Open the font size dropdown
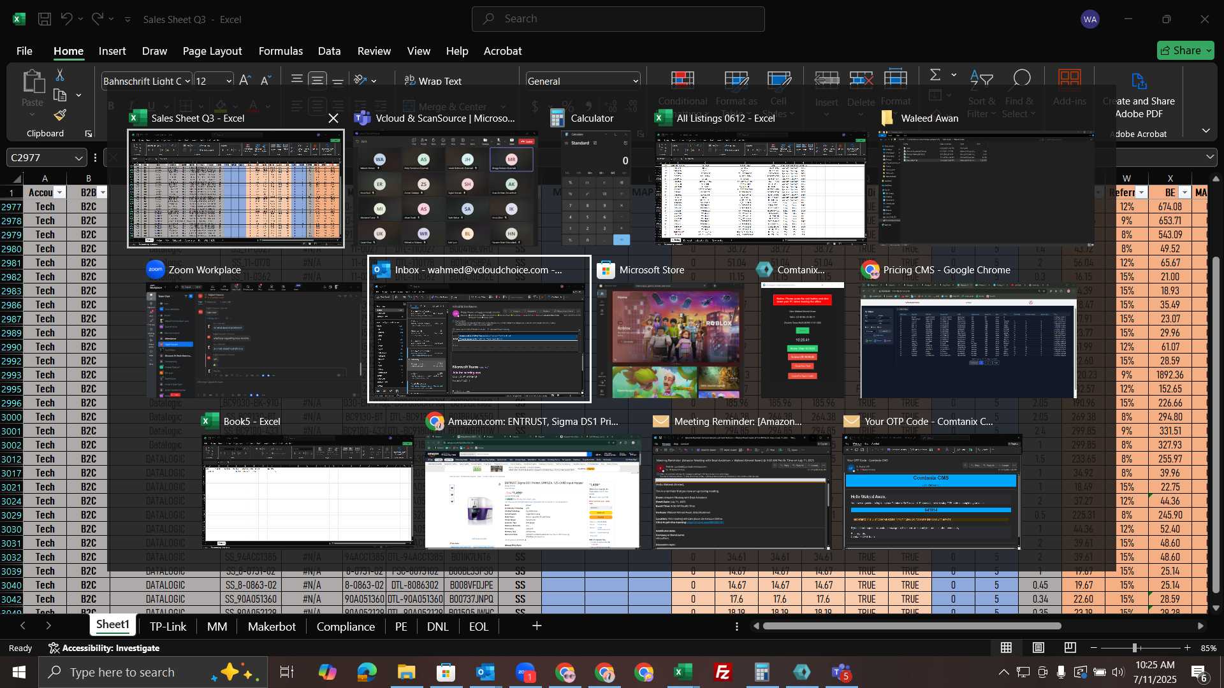1224x688 pixels. point(229,81)
